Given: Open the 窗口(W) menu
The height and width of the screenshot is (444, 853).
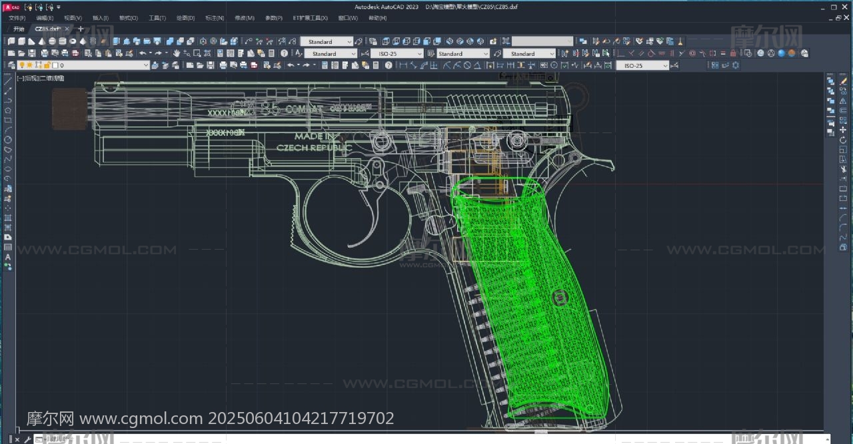Looking at the screenshot, I should click(x=348, y=18).
